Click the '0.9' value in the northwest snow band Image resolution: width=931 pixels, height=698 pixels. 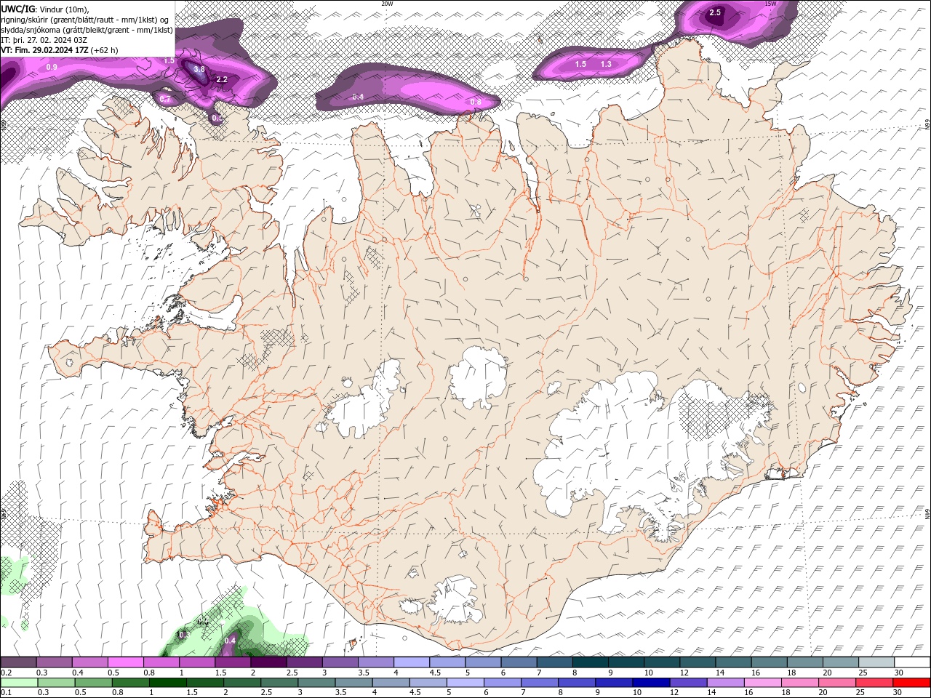click(52, 67)
